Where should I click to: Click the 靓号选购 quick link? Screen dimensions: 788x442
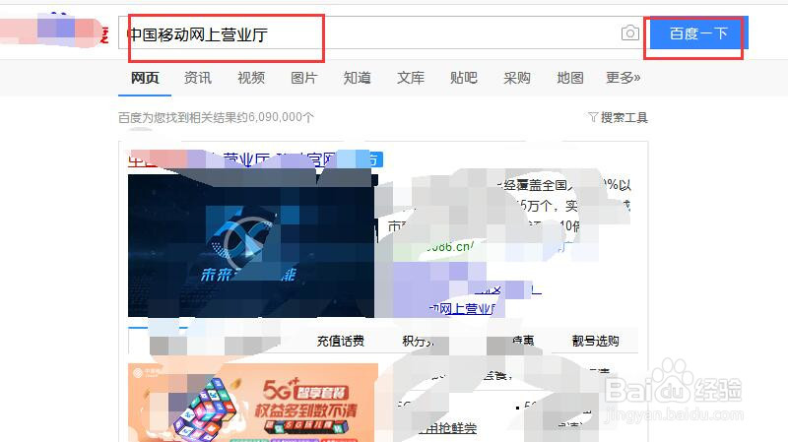595,341
